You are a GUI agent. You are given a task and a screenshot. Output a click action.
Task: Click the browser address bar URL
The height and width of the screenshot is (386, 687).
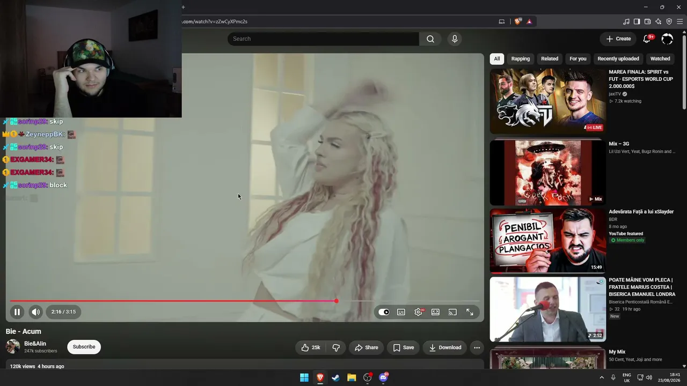click(215, 21)
